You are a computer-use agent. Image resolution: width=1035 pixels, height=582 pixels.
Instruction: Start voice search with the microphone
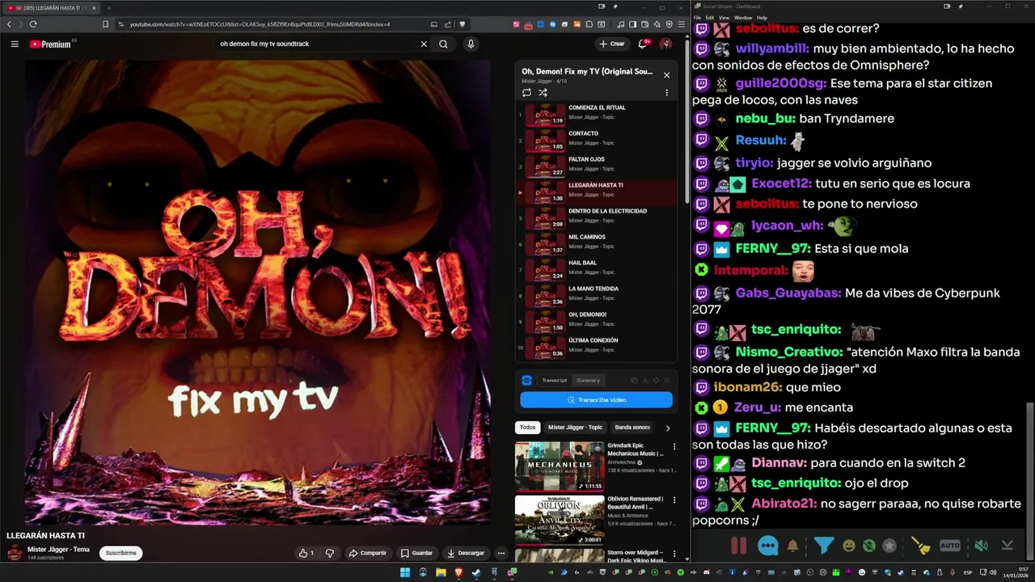click(x=471, y=44)
